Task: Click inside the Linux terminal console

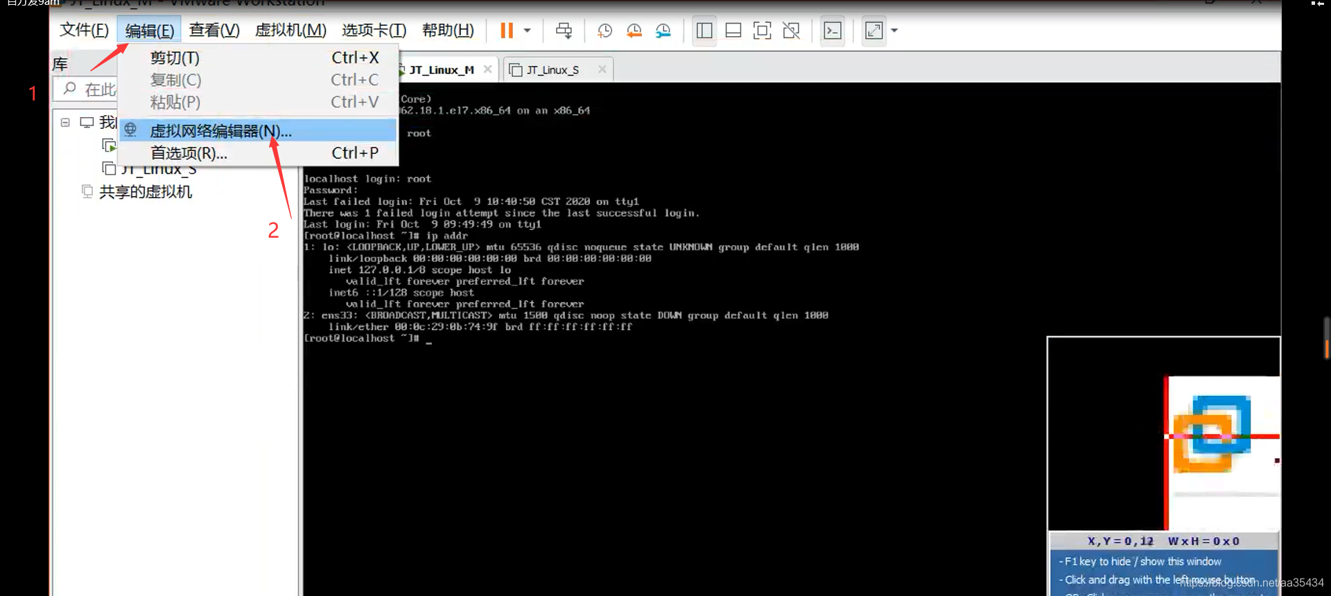Action: coord(790,338)
